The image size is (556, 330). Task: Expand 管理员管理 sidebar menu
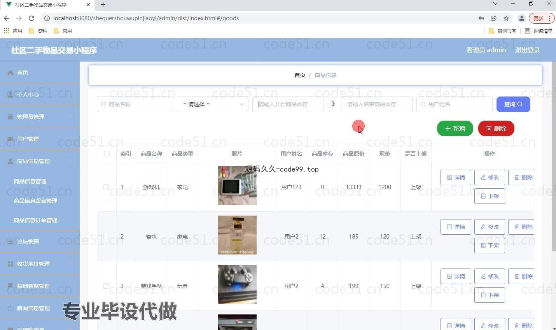click(x=40, y=117)
